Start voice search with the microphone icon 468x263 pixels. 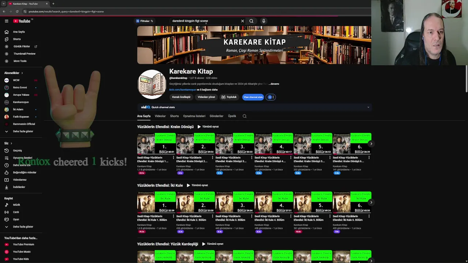click(x=264, y=21)
